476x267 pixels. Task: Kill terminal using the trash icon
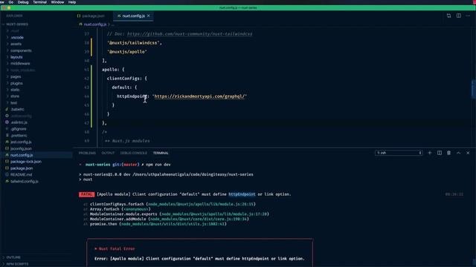pyautogui.click(x=448, y=153)
